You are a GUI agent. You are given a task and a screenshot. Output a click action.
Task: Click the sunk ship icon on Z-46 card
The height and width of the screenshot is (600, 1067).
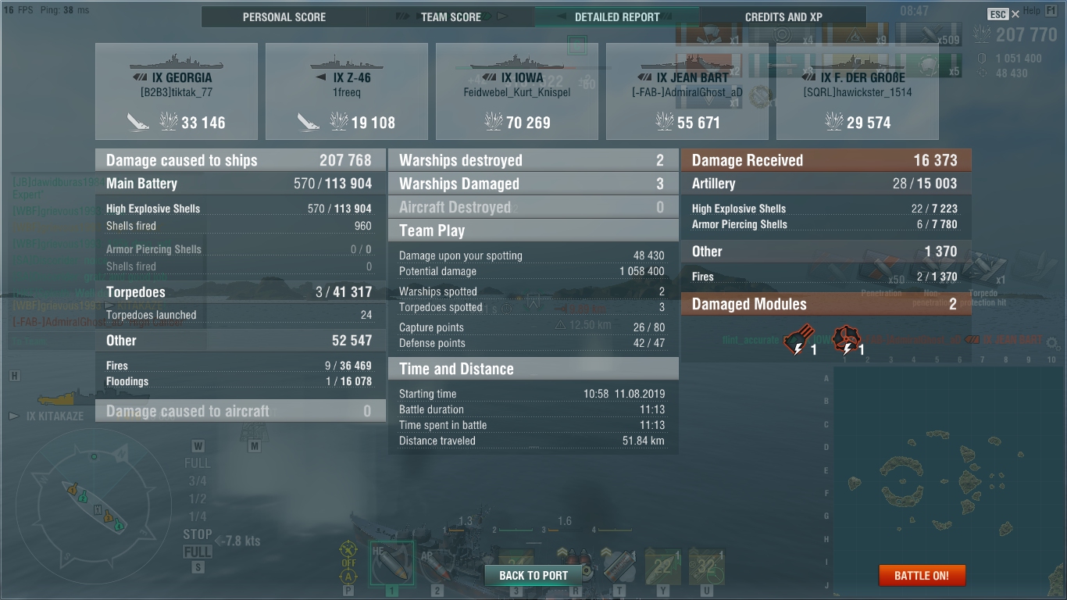[309, 122]
